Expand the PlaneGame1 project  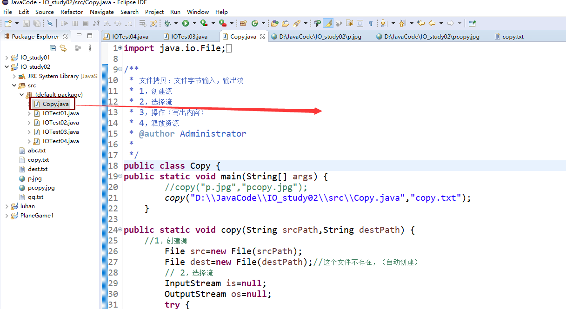(7, 216)
